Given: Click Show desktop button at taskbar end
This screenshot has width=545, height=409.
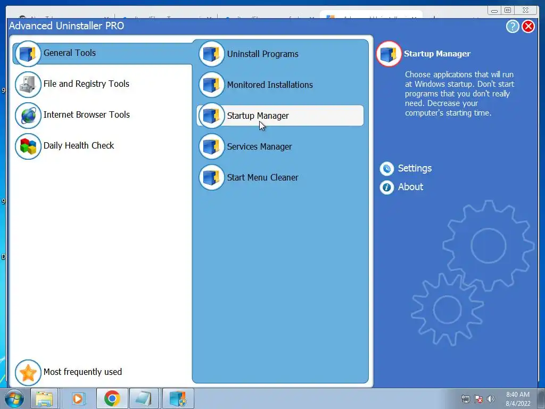Looking at the screenshot, I should tap(541, 398).
